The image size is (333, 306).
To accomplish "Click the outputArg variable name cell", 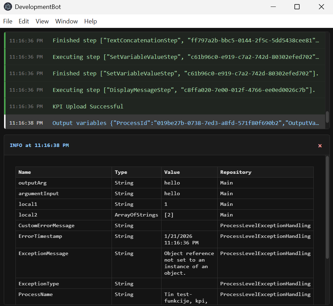I will [x=32, y=183].
